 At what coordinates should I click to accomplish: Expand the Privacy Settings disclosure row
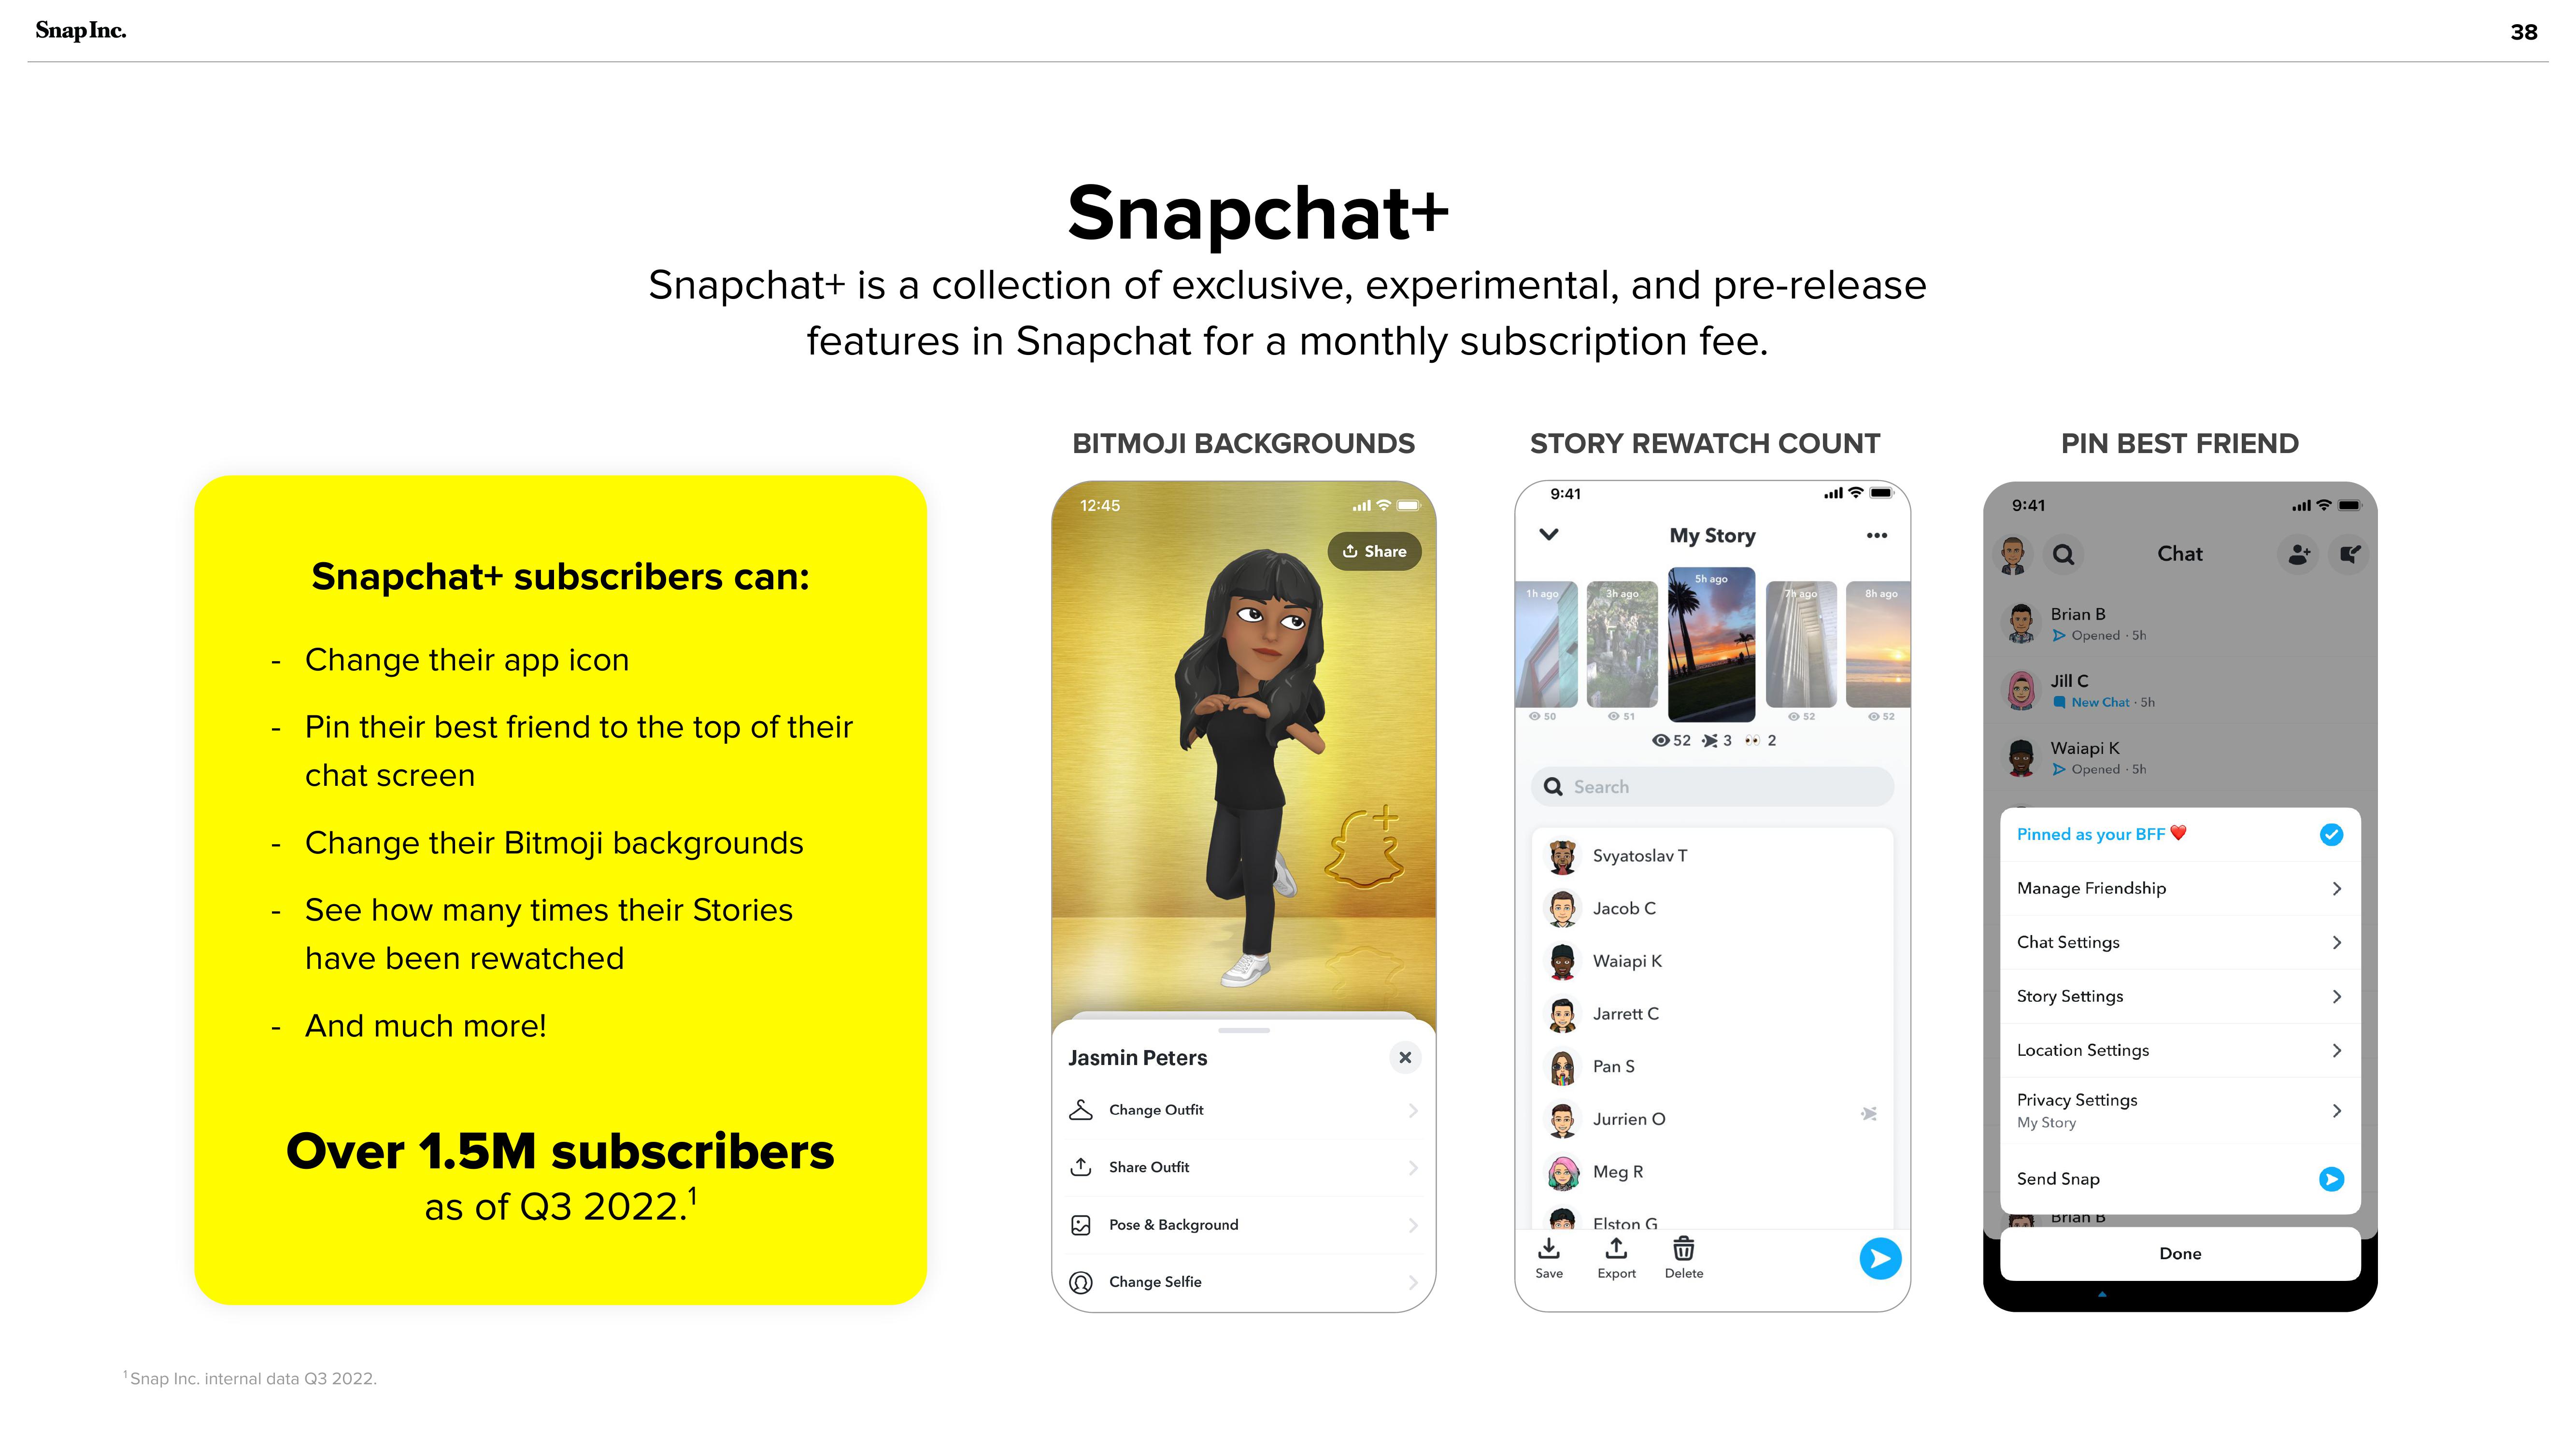coord(2180,1109)
